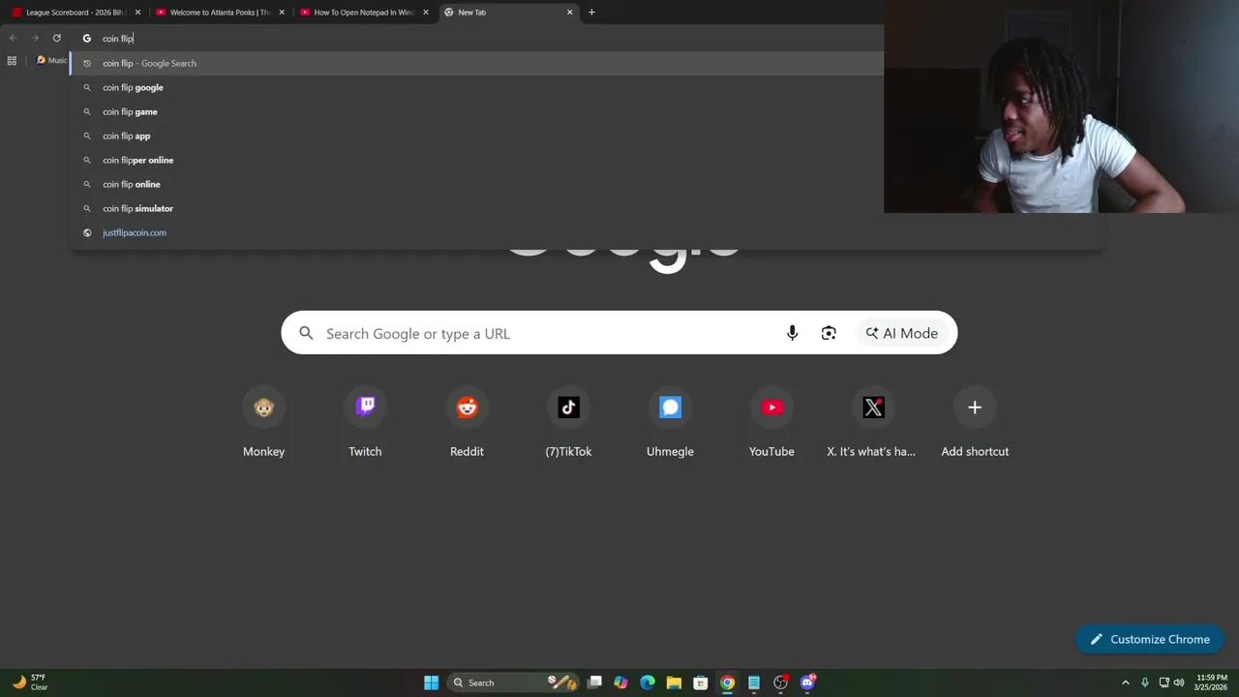Open the Music bookmark
This screenshot has width=1239, height=697.
(51, 60)
